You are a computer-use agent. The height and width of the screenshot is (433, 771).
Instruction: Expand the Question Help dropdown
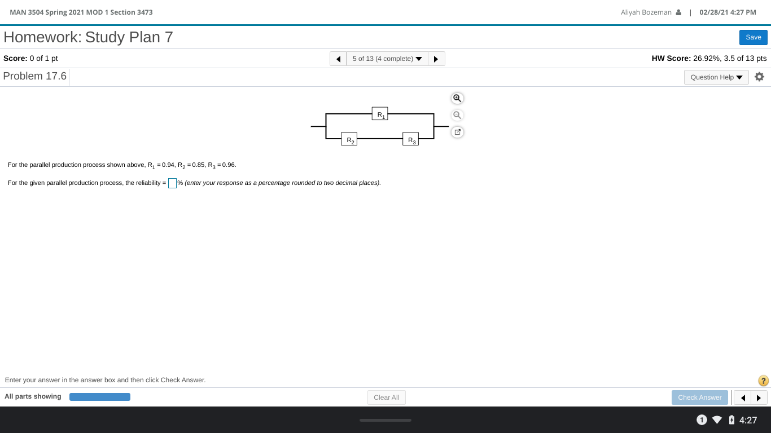(716, 77)
